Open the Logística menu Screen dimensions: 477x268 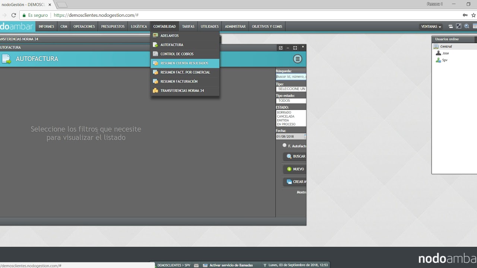[139, 26]
